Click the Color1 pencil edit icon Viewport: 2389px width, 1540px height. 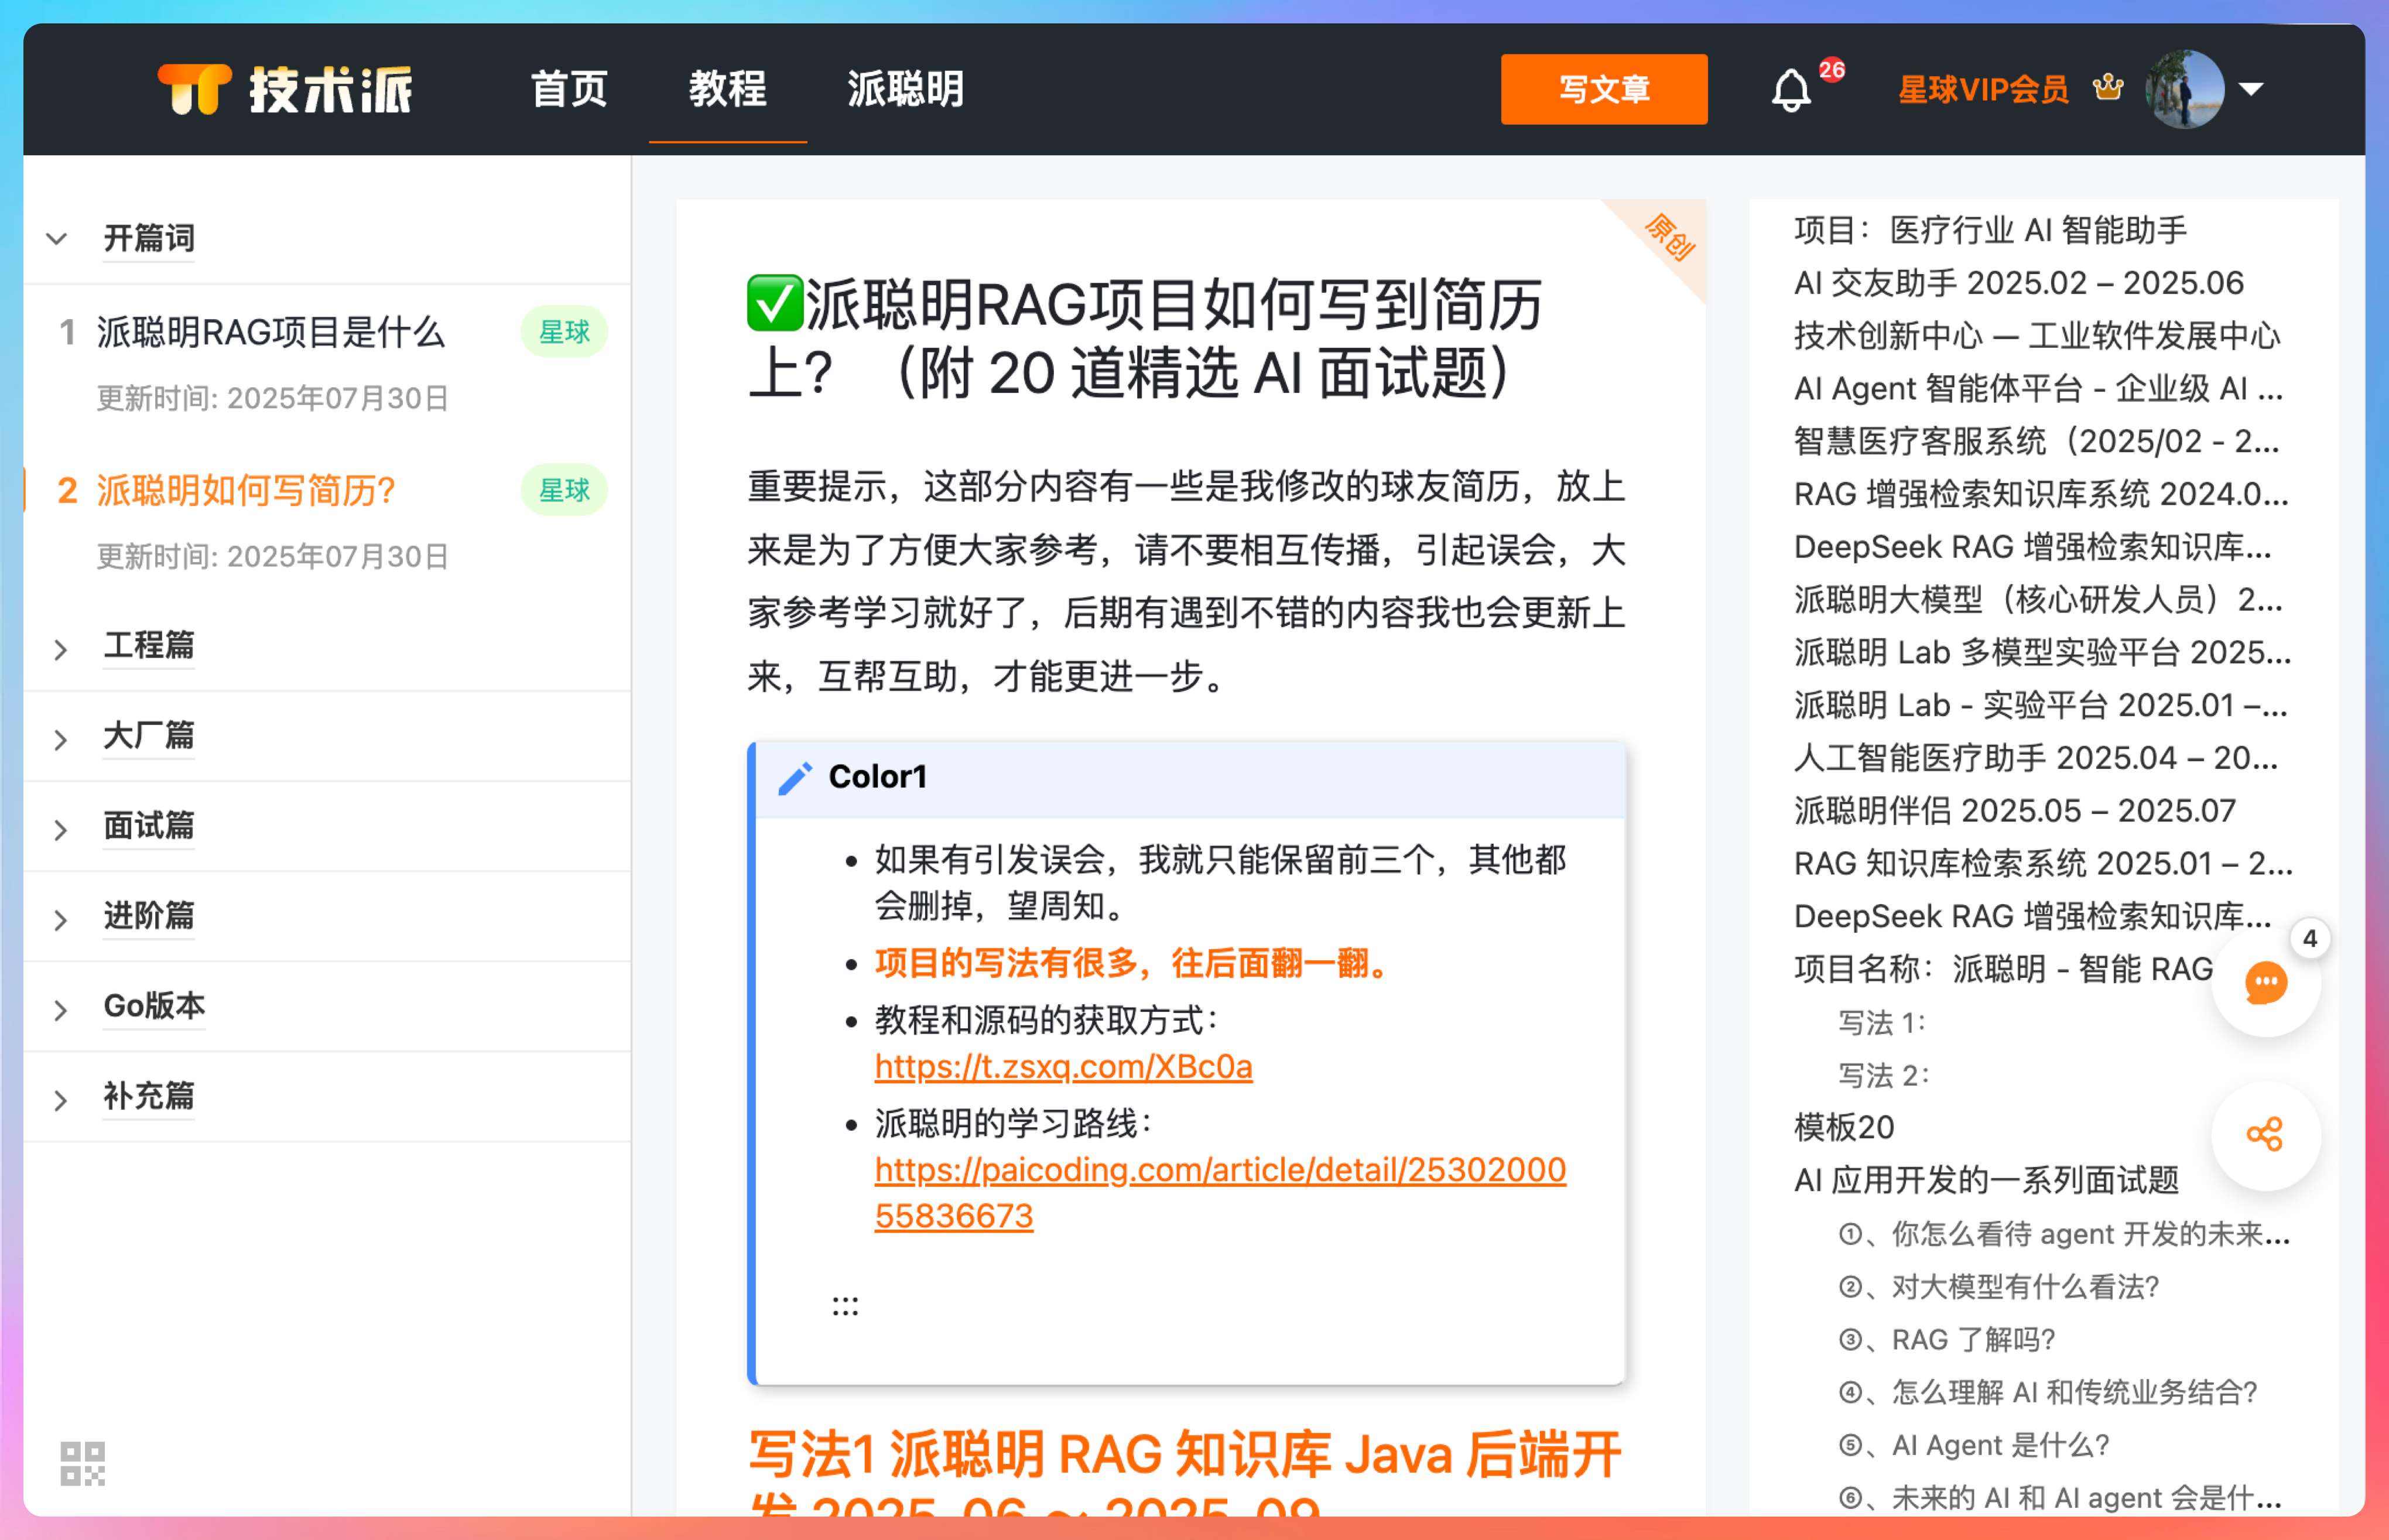pos(795,777)
